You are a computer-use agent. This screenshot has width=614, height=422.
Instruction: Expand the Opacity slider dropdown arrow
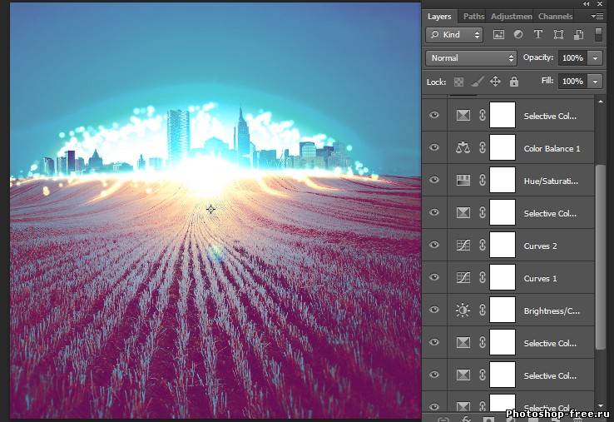[x=595, y=58]
